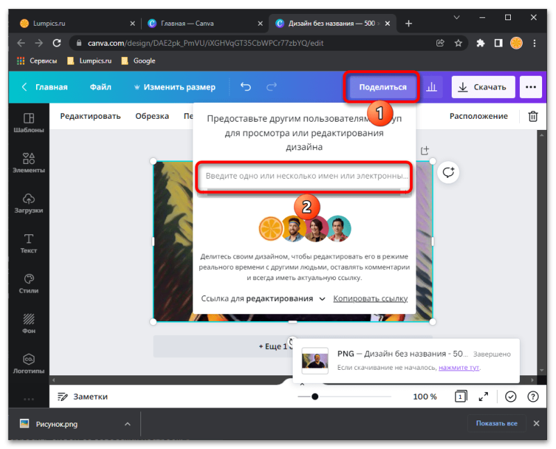
Task: Open the Google bookmark folder
Action: tap(138, 60)
